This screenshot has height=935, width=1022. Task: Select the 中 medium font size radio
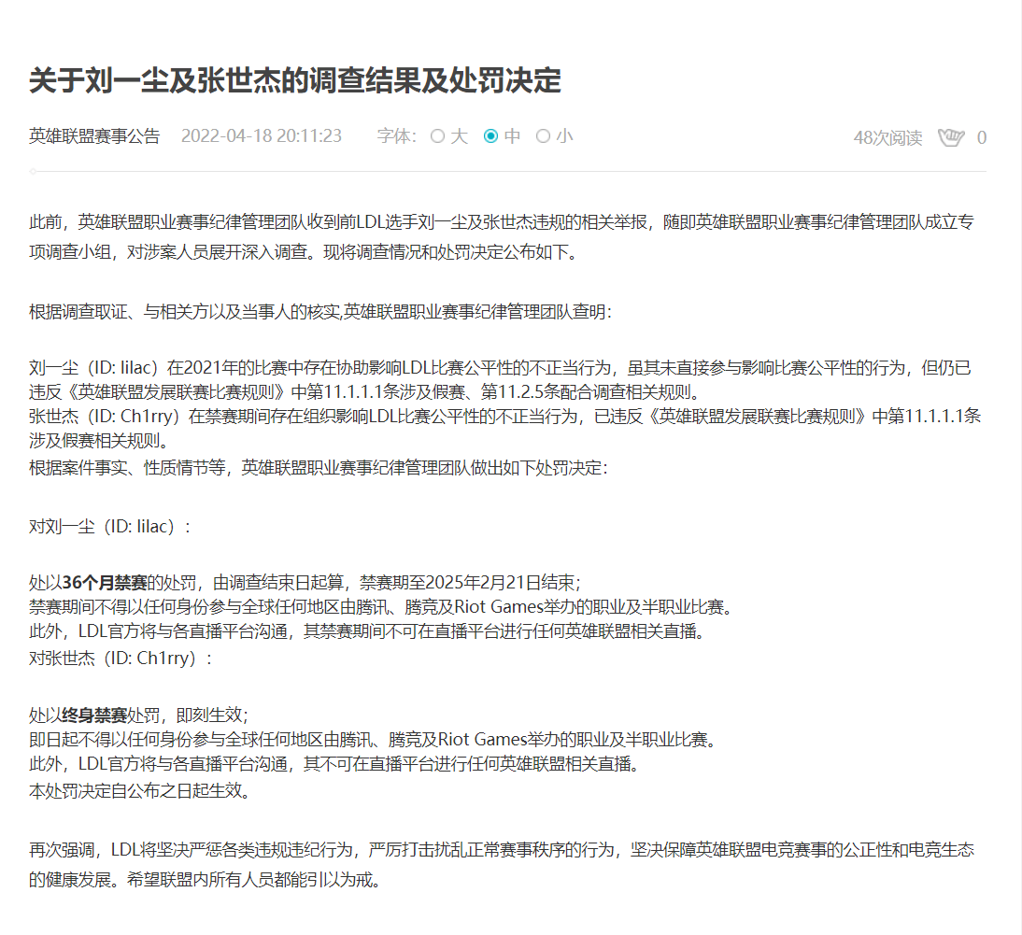[490, 136]
